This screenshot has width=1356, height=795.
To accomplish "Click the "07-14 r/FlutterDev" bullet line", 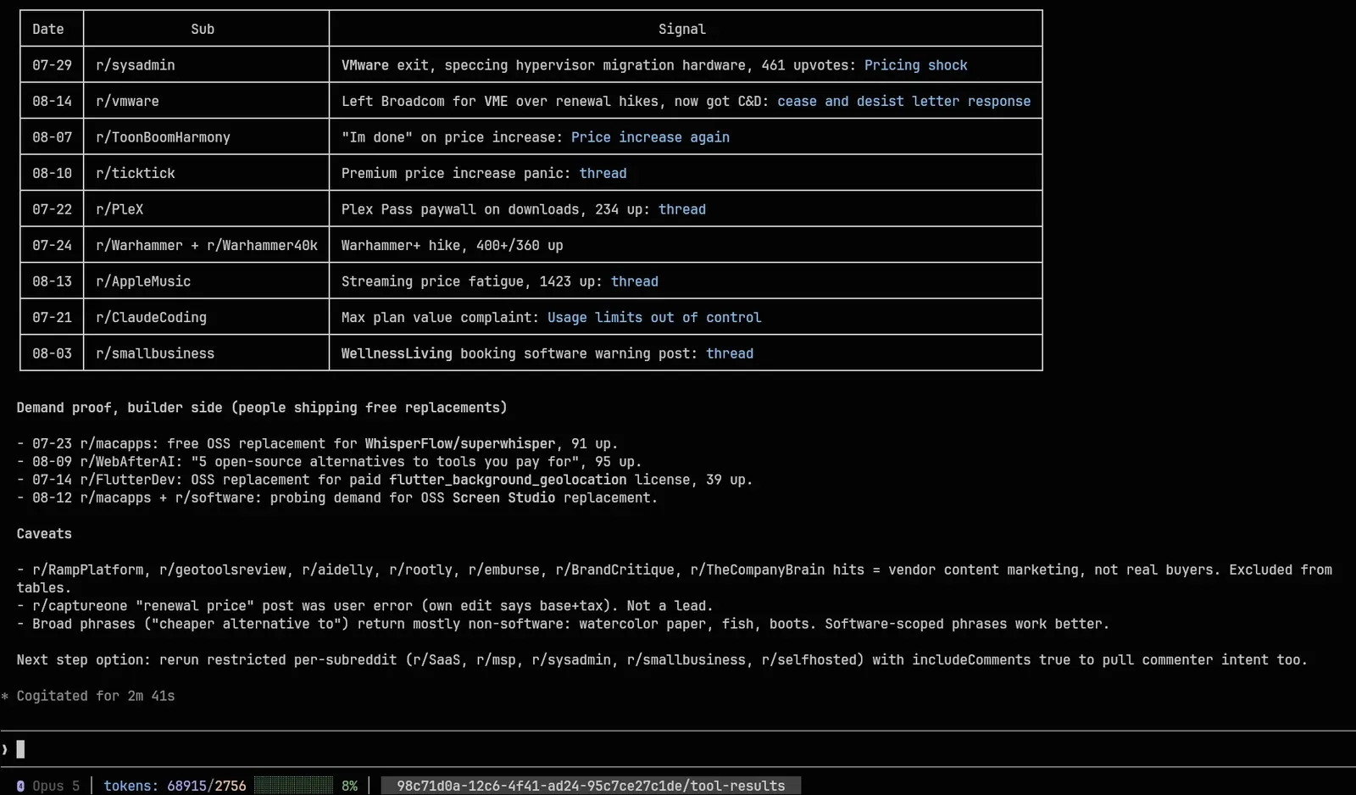I will tap(385, 480).
